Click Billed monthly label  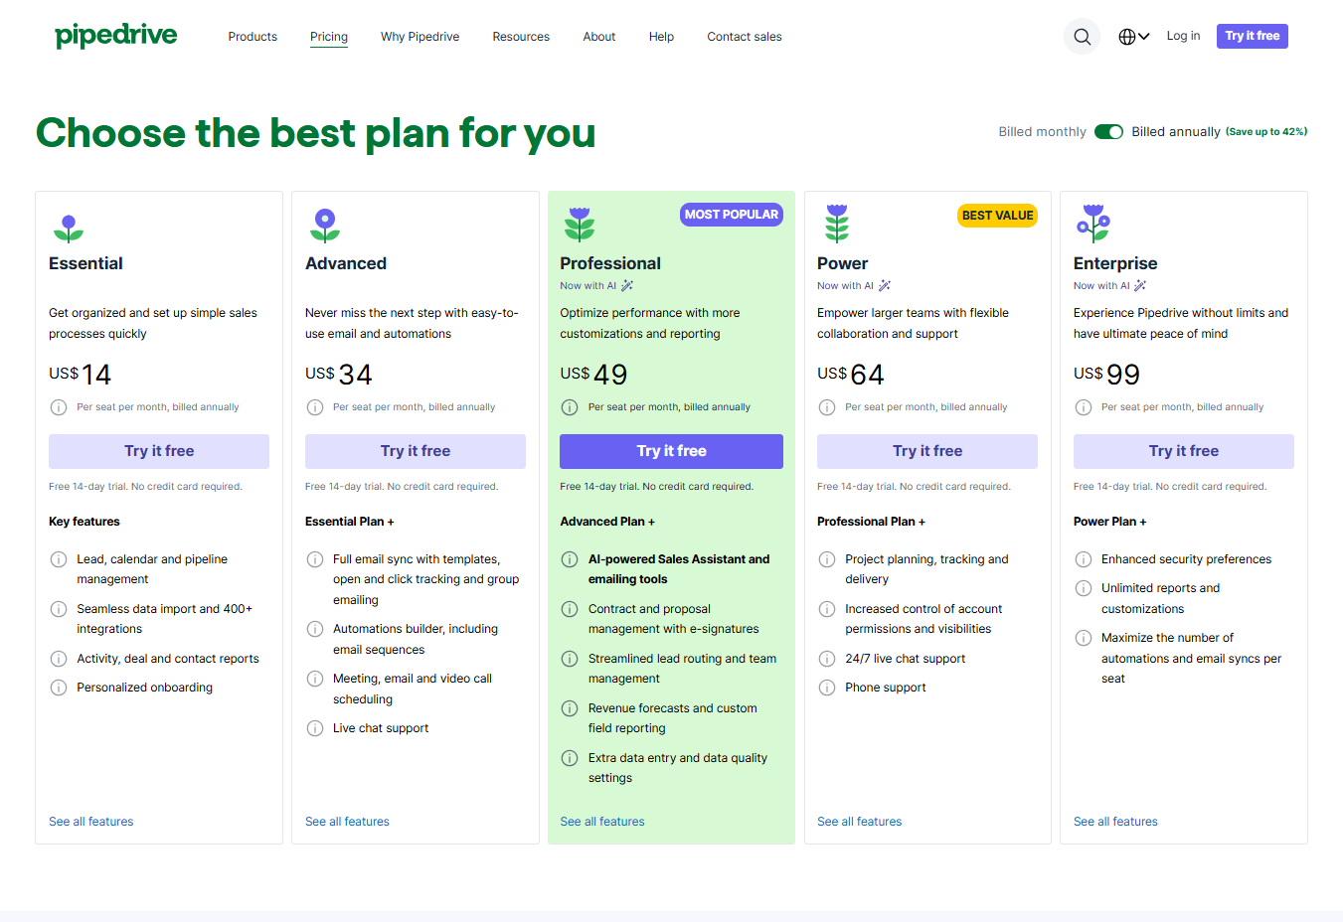pos(1042,131)
